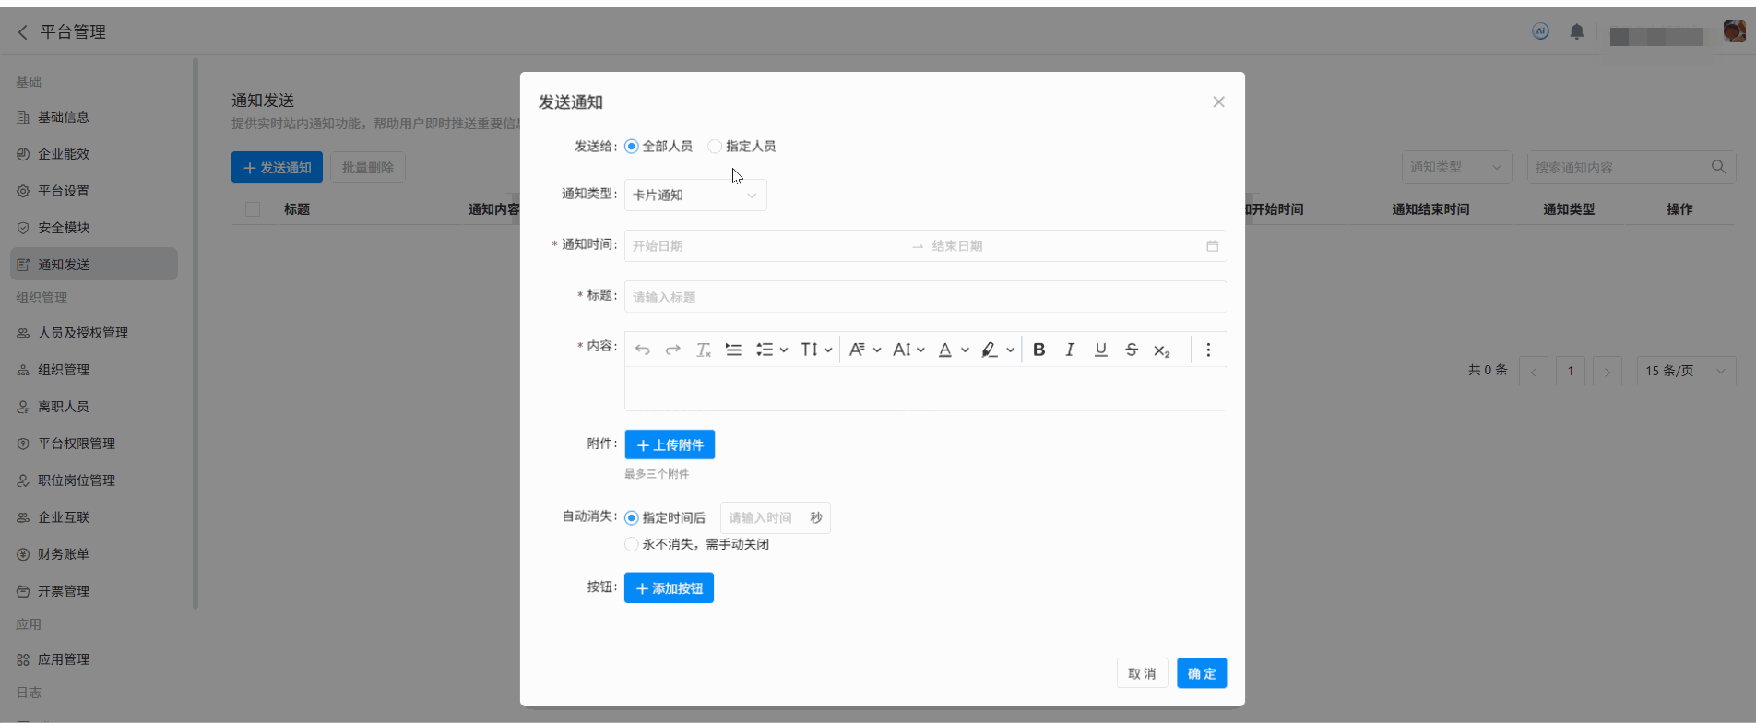1756x723 pixels.
Task: Open 人员及授权管理 in the sidebar
Action: point(83,333)
